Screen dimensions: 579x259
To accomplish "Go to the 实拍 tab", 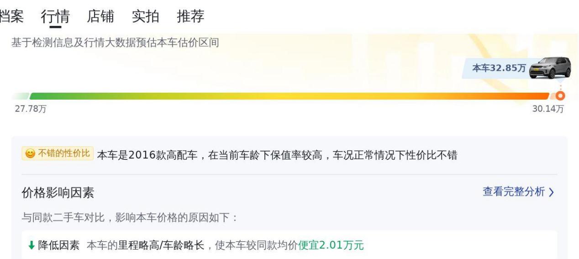I will pos(145,16).
